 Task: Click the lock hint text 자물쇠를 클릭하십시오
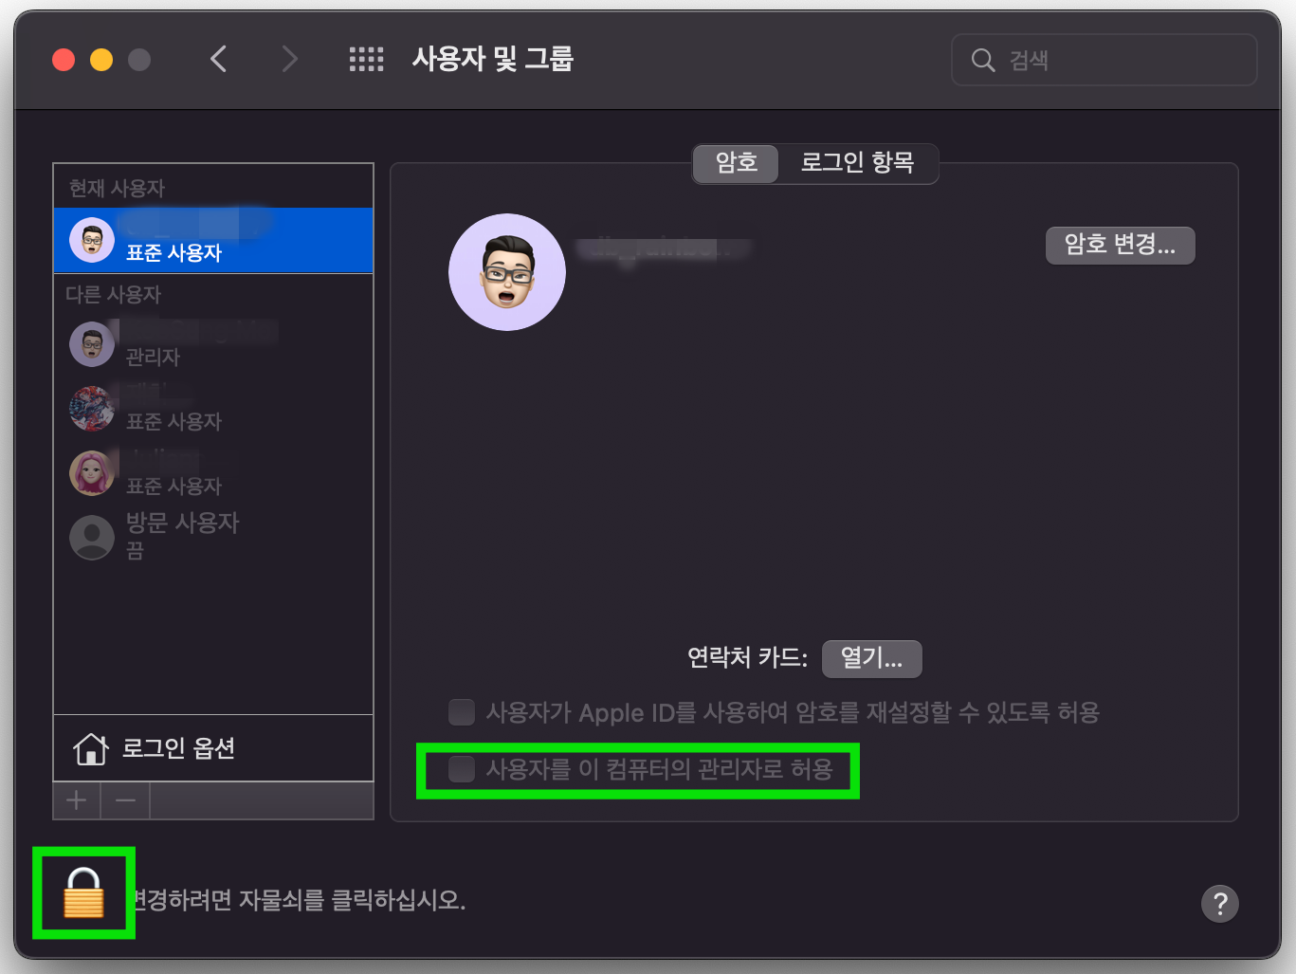[352, 900]
